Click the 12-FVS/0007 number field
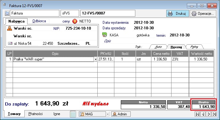 [108, 13]
